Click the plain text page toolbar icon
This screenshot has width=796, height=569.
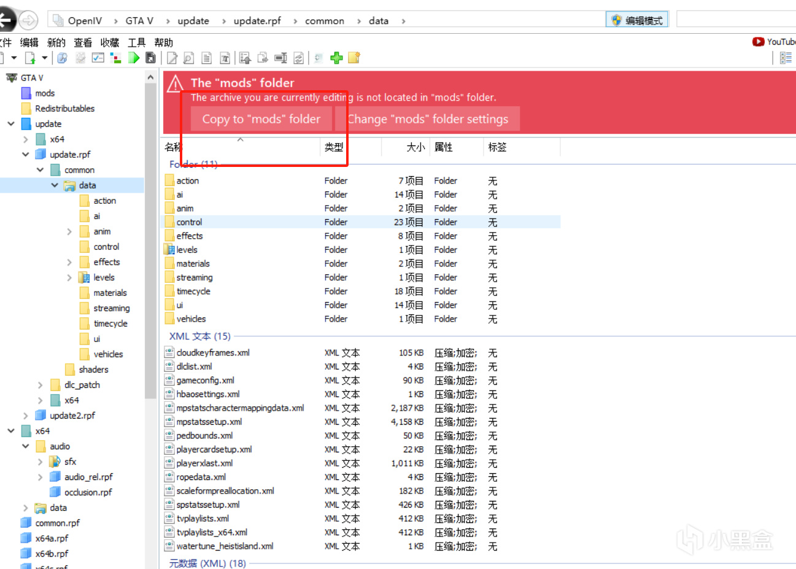click(207, 58)
